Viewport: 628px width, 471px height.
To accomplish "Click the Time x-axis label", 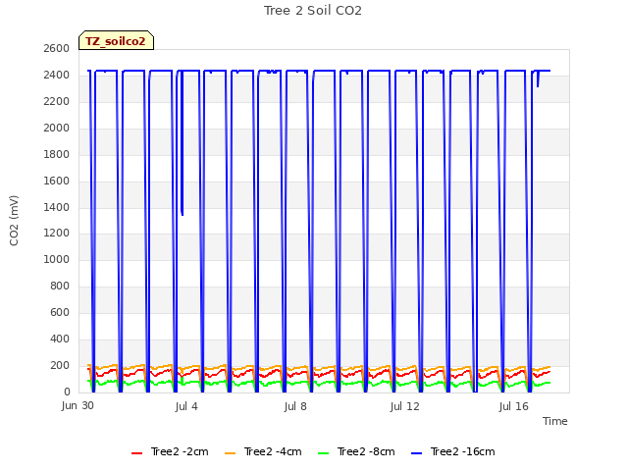I will click(x=555, y=421).
